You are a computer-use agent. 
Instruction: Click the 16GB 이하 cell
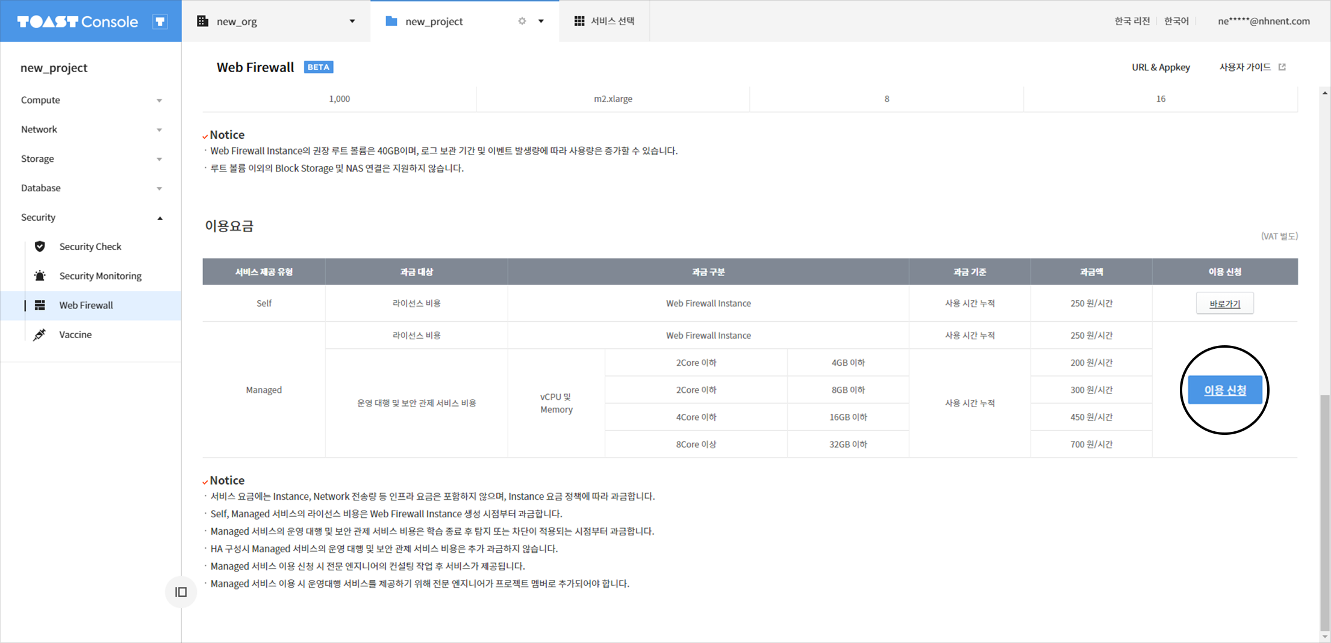click(x=848, y=417)
